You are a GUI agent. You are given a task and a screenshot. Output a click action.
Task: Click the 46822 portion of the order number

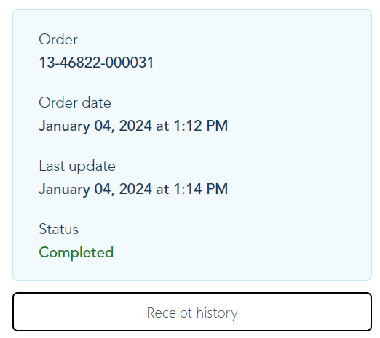80,63
